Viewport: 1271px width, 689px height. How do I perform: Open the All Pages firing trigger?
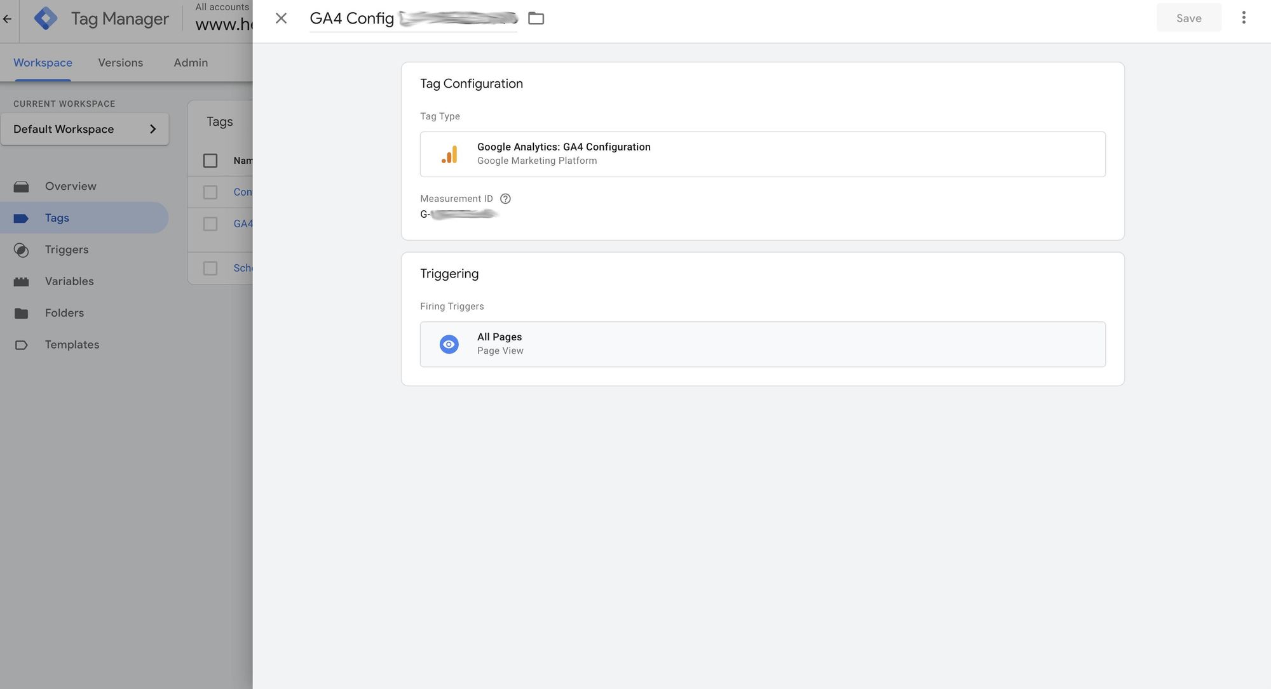(763, 344)
